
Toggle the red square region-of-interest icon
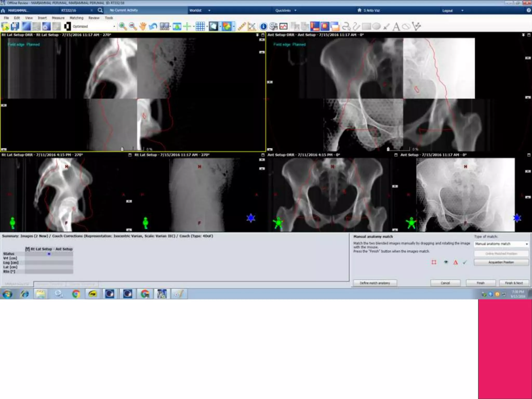click(434, 262)
